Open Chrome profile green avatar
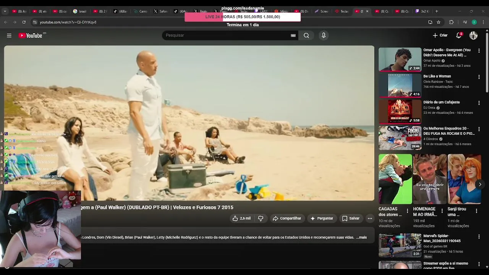 [x=474, y=22]
